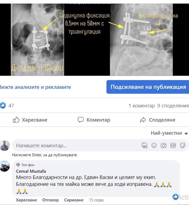Click the Топ фен diamond badge
Image resolution: width=189 pixels, height=205 pixels.
pyautogui.click(x=18, y=165)
